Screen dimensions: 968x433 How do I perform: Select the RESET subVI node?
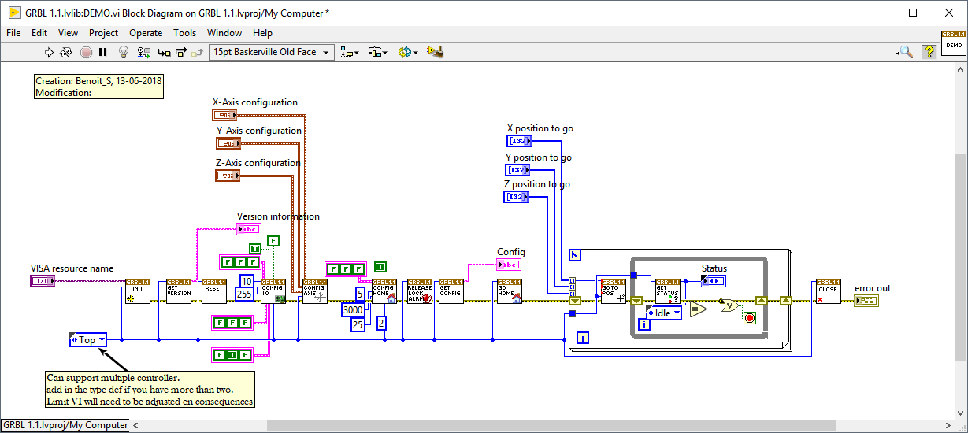coord(213,291)
